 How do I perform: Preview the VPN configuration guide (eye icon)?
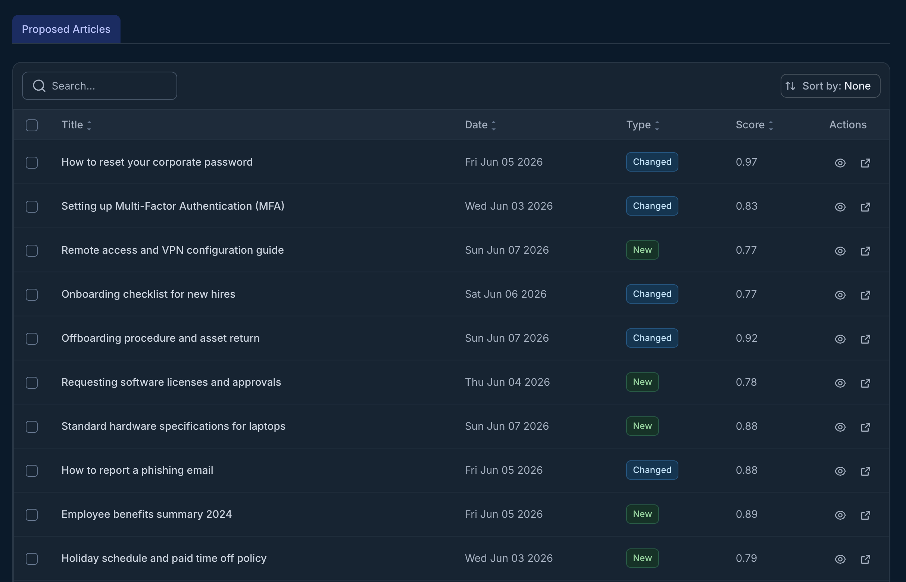coord(840,251)
